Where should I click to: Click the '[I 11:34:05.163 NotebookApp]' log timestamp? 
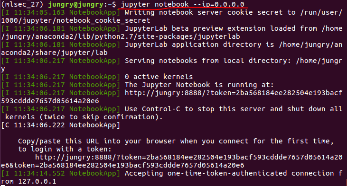[61, 12]
